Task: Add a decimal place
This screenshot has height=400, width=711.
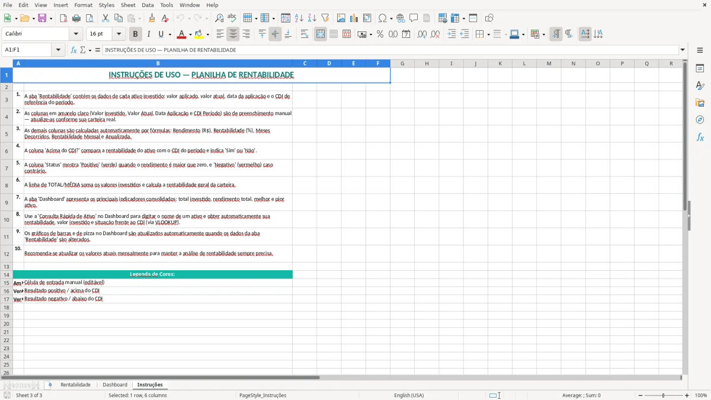Action: 422,34
